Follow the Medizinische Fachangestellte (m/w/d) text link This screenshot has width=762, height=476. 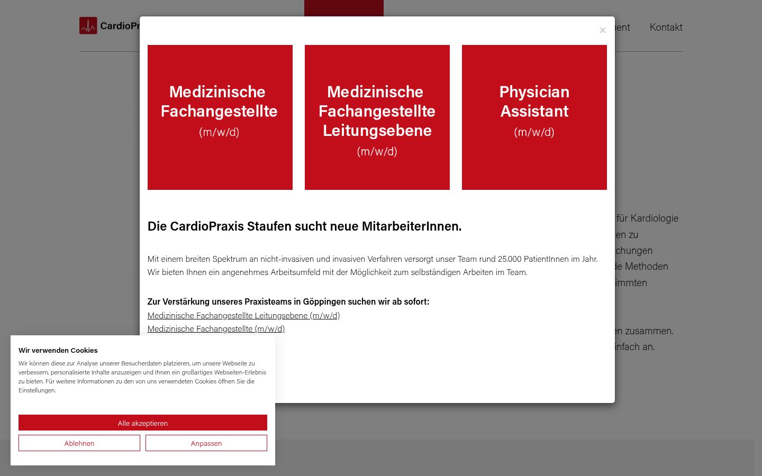point(216,328)
